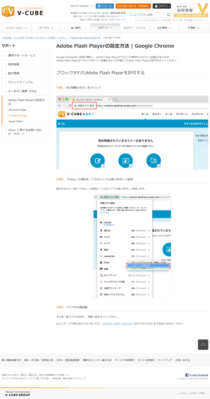The width and height of the screenshot is (210, 399).
Task: Open ブイキューブグループ各社 footer link
Action: pos(192,393)
